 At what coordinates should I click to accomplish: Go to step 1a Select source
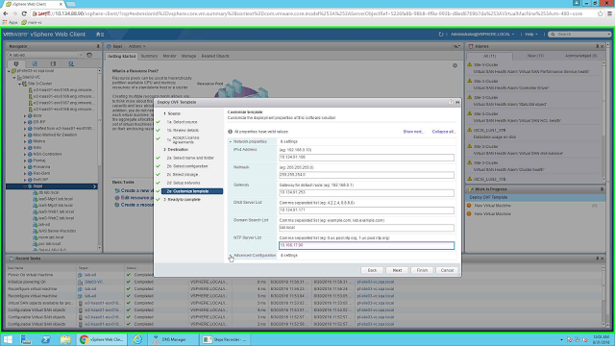pos(183,122)
